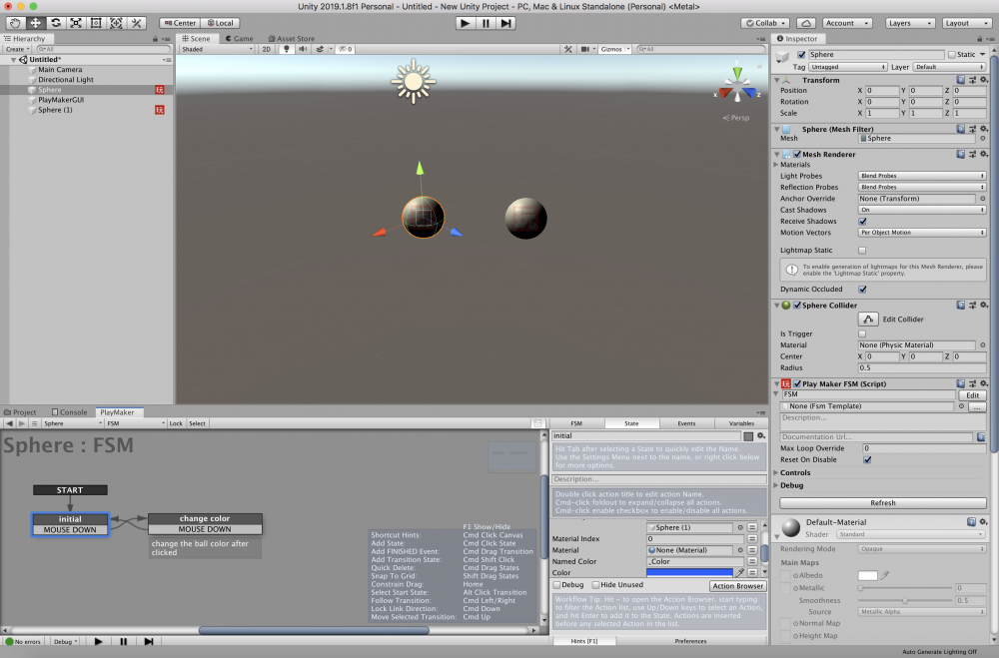The height and width of the screenshot is (658, 999).
Task: Enable Lightmap Static checkbox
Action: (x=862, y=251)
